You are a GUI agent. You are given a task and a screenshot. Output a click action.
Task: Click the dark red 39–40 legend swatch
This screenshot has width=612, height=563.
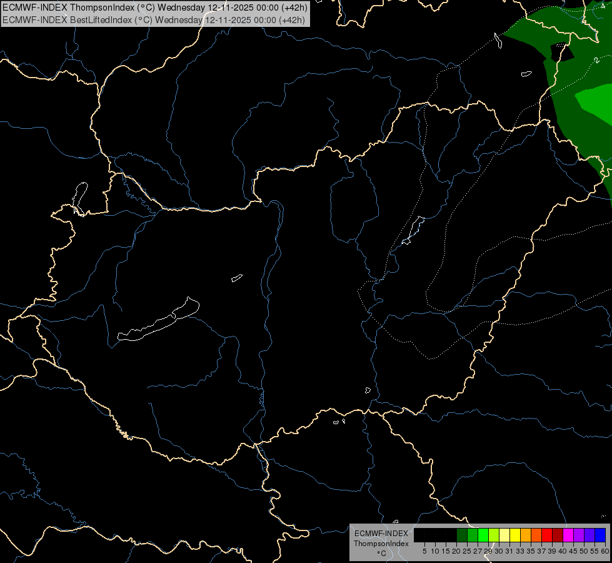[558, 535]
